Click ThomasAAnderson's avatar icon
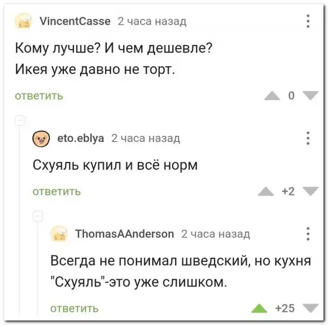This screenshot has width=328, height=325. pos(60,234)
